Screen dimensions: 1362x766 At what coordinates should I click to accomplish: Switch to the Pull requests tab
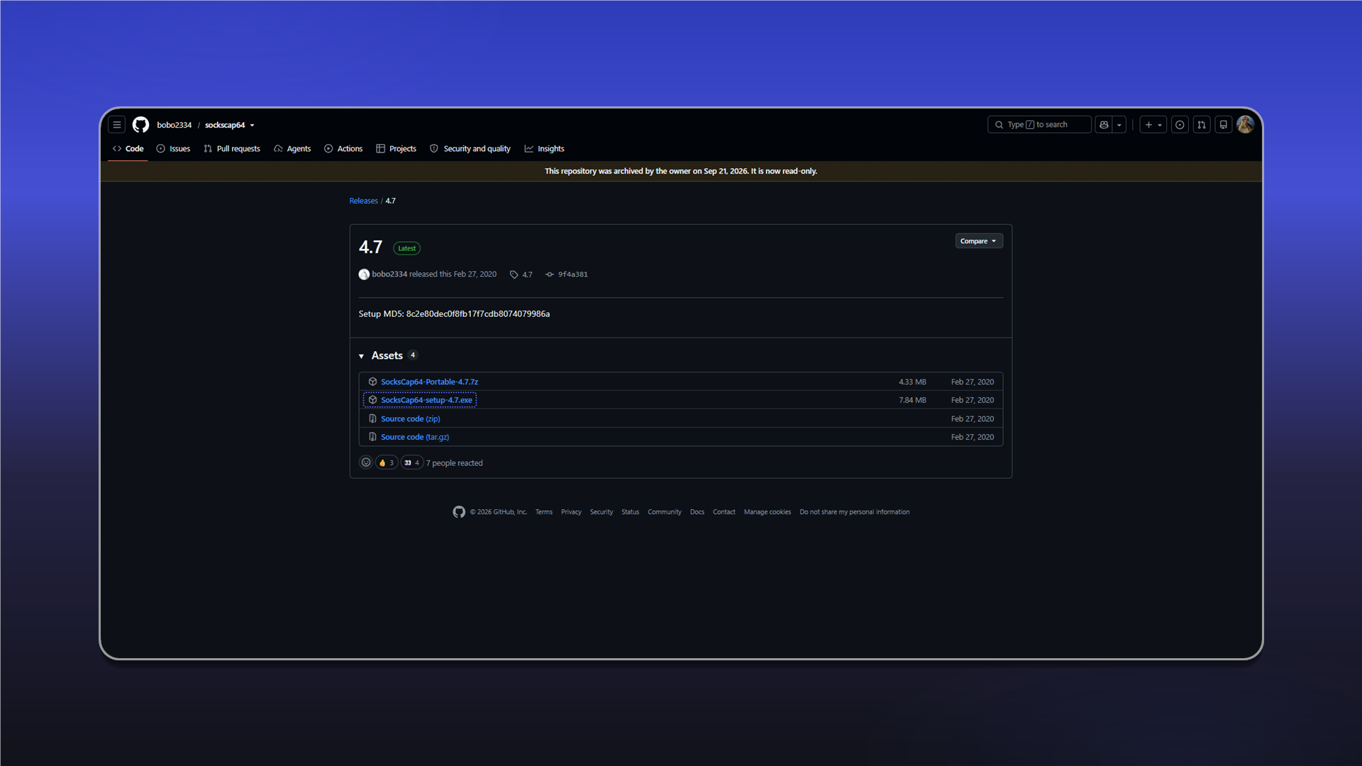[x=232, y=149]
